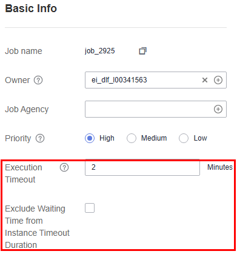The height and width of the screenshot is (254, 237).
Task: Add a job agency with the plus icon
Action: (x=218, y=109)
